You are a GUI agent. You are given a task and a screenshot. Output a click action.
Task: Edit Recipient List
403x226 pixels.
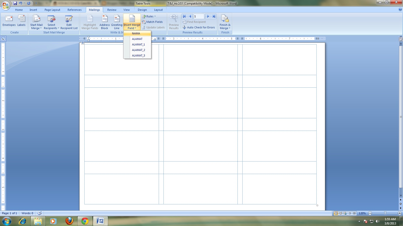[69, 22]
